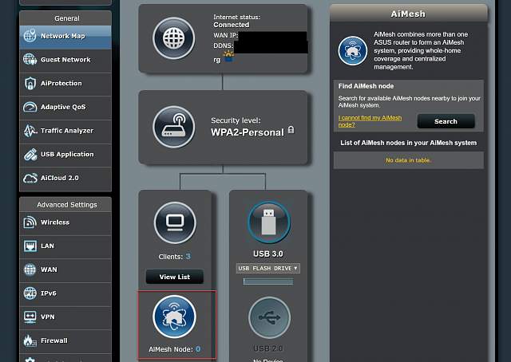The image size is (511, 362).
Task: Click the Traffic Analyzer waveform icon
Action: click(x=30, y=131)
